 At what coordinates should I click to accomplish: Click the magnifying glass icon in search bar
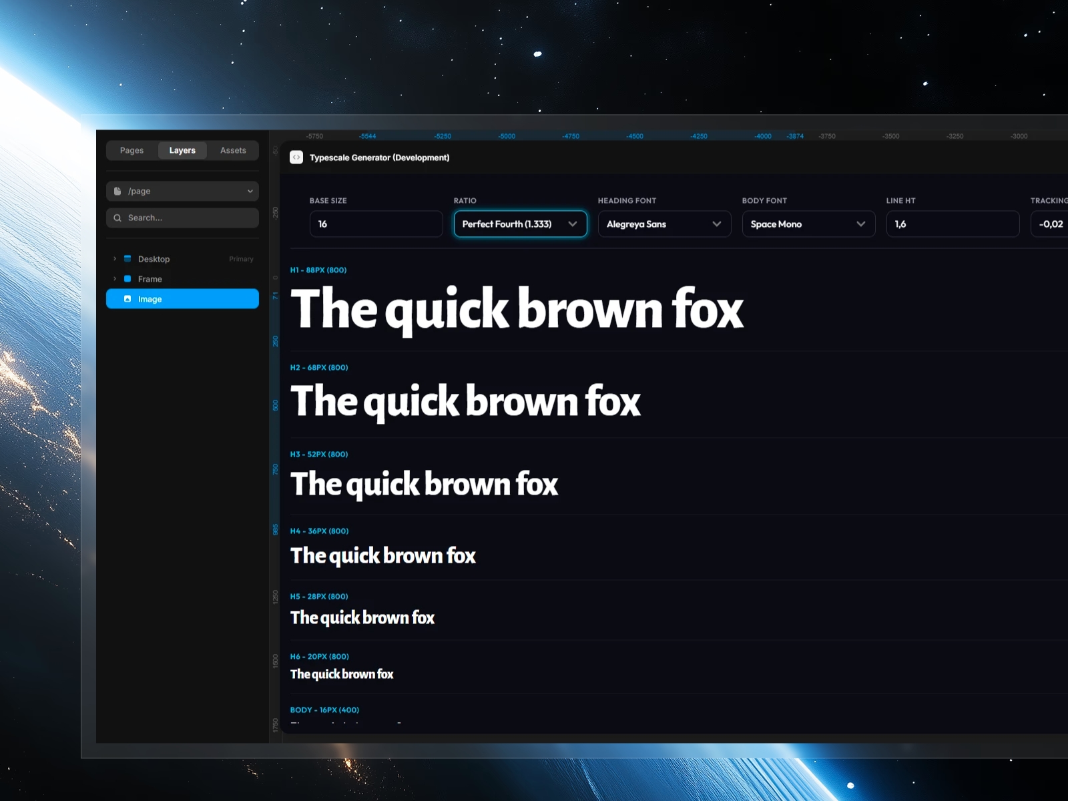[x=117, y=217]
